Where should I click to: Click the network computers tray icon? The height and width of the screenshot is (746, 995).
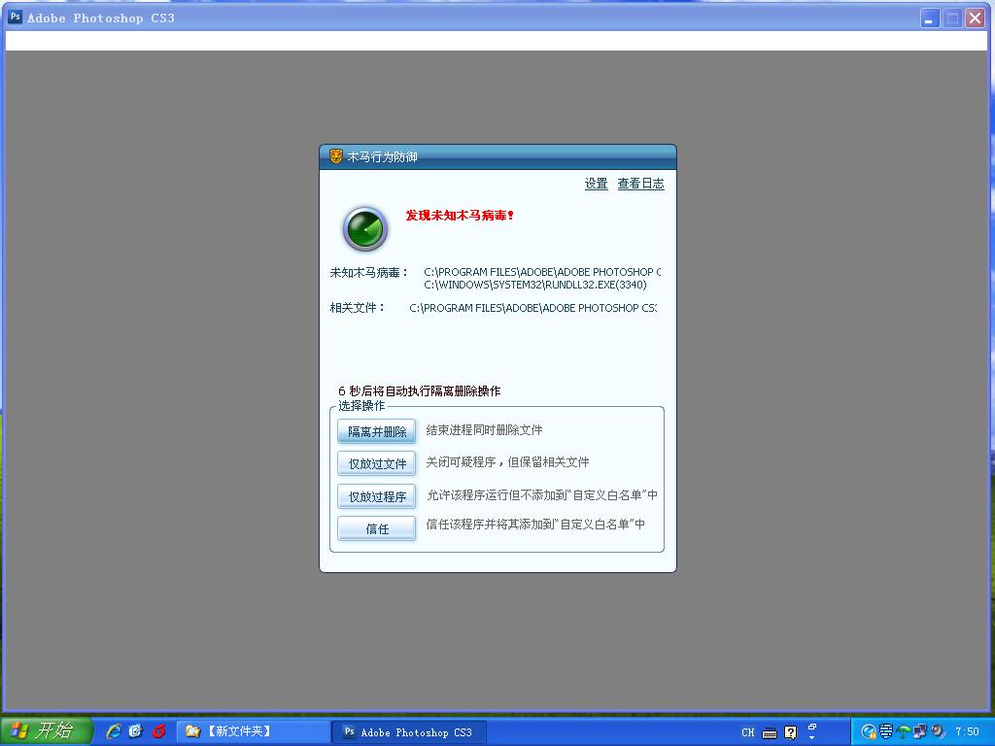[920, 732]
